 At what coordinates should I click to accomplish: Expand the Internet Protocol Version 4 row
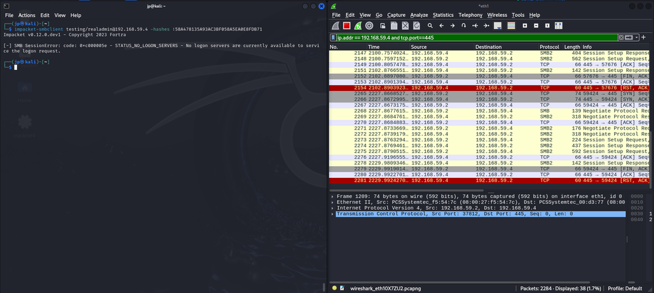pos(332,208)
